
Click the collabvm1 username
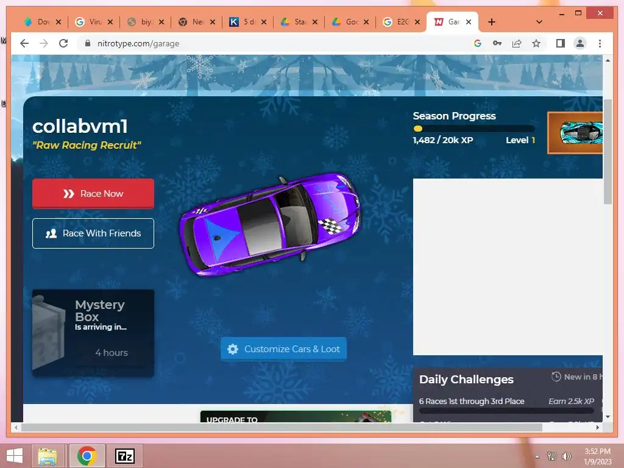coord(80,127)
